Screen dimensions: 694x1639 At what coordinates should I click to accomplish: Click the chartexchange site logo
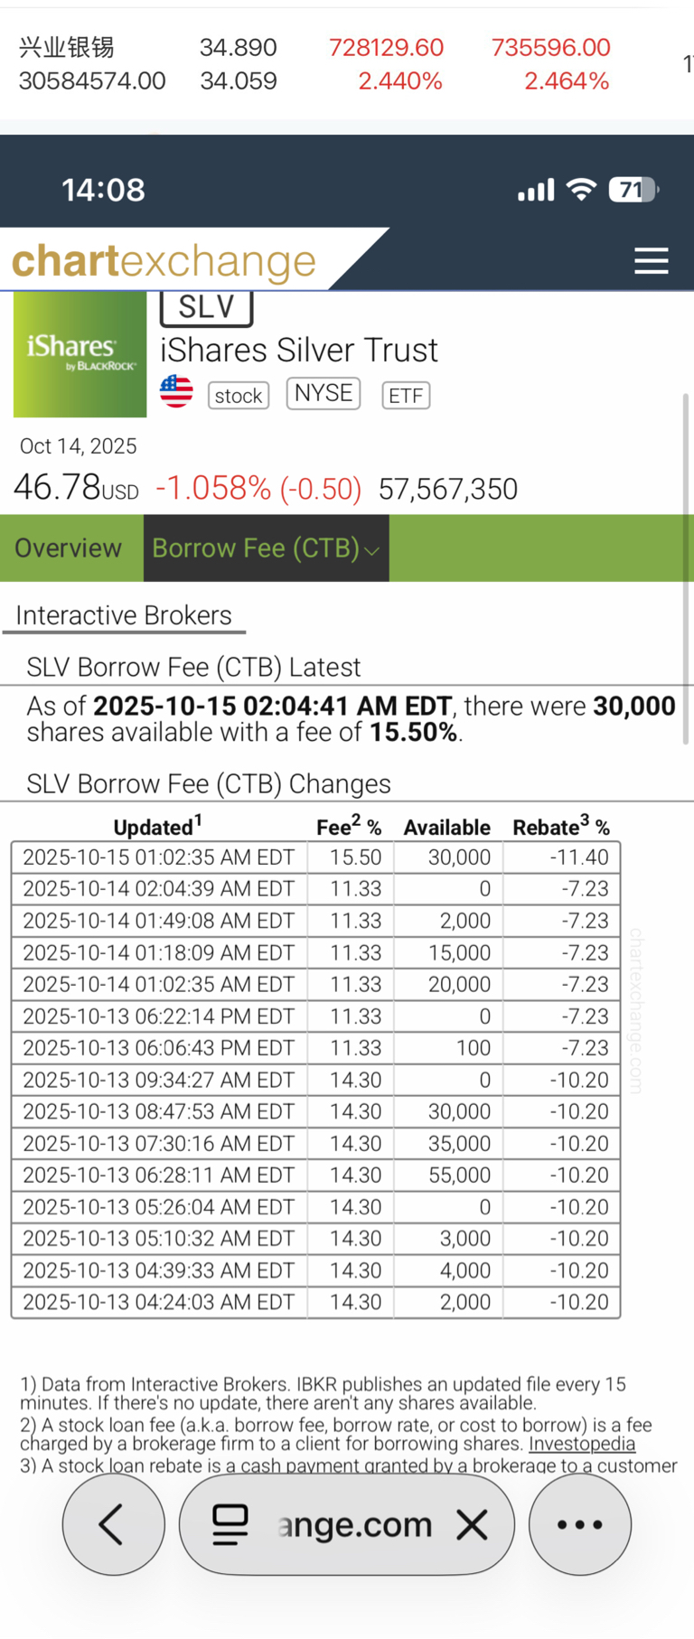[164, 261]
